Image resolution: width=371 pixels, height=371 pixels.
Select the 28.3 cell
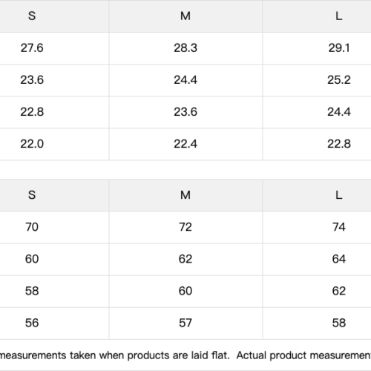(185, 48)
